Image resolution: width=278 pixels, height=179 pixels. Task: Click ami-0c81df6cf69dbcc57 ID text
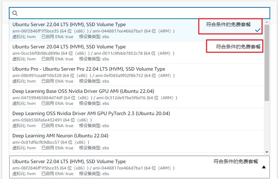coord(36,142)
